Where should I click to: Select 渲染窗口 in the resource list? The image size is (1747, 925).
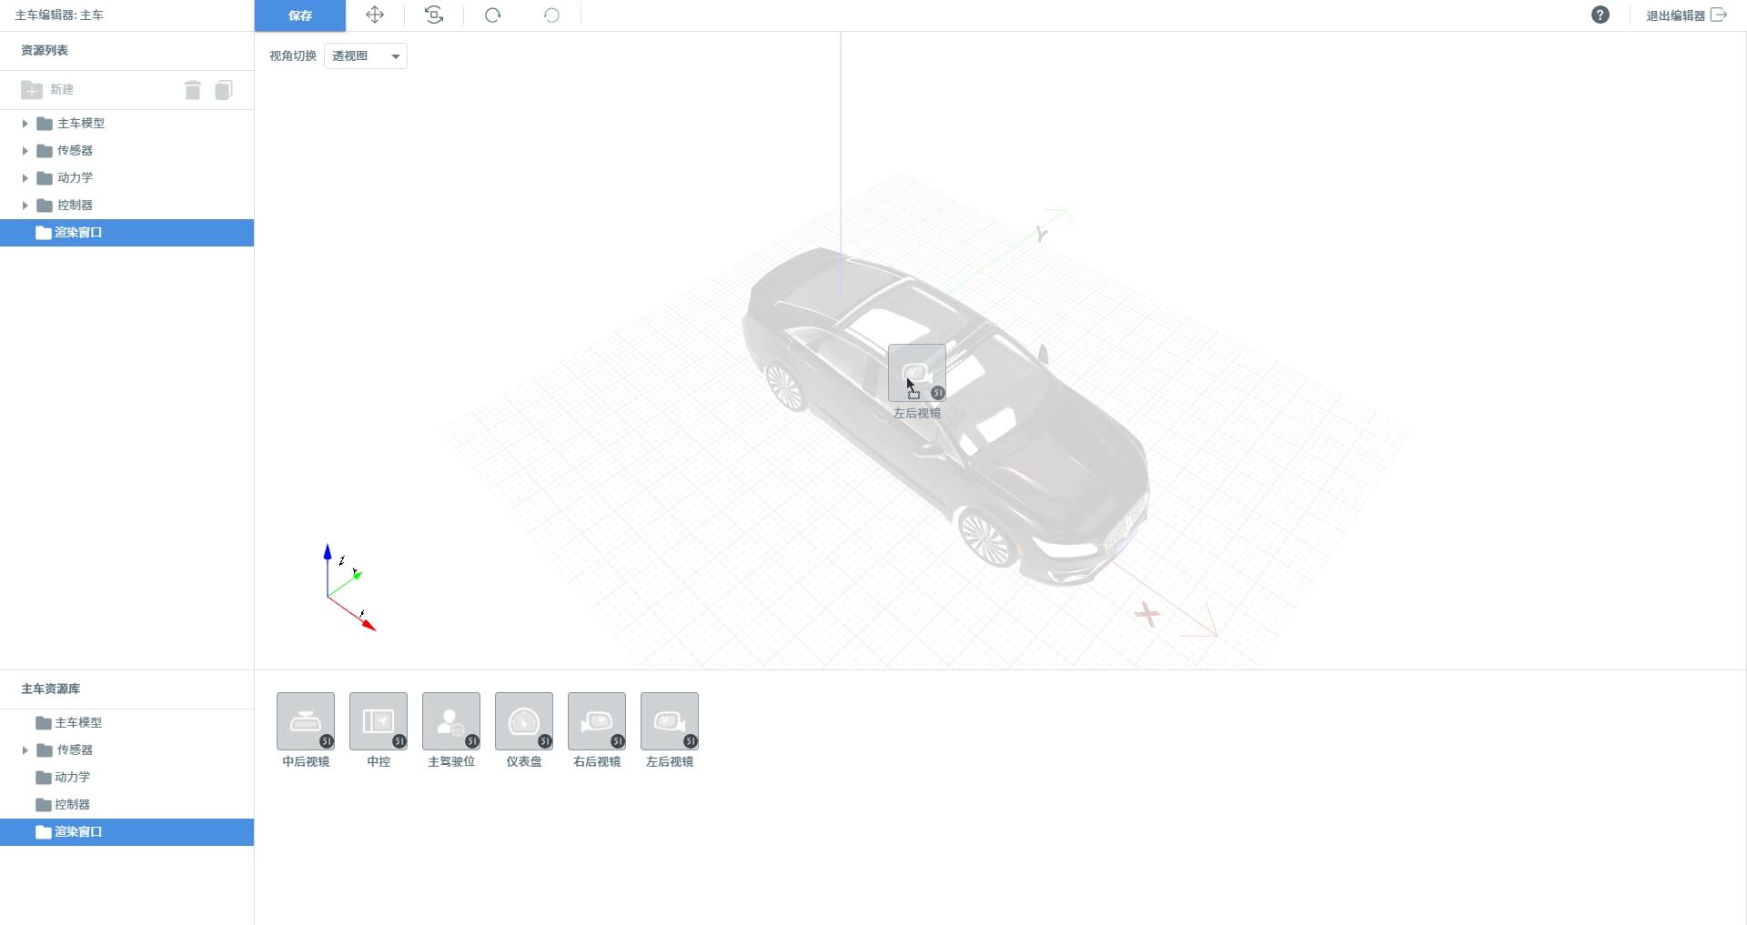tap(126, 233)
